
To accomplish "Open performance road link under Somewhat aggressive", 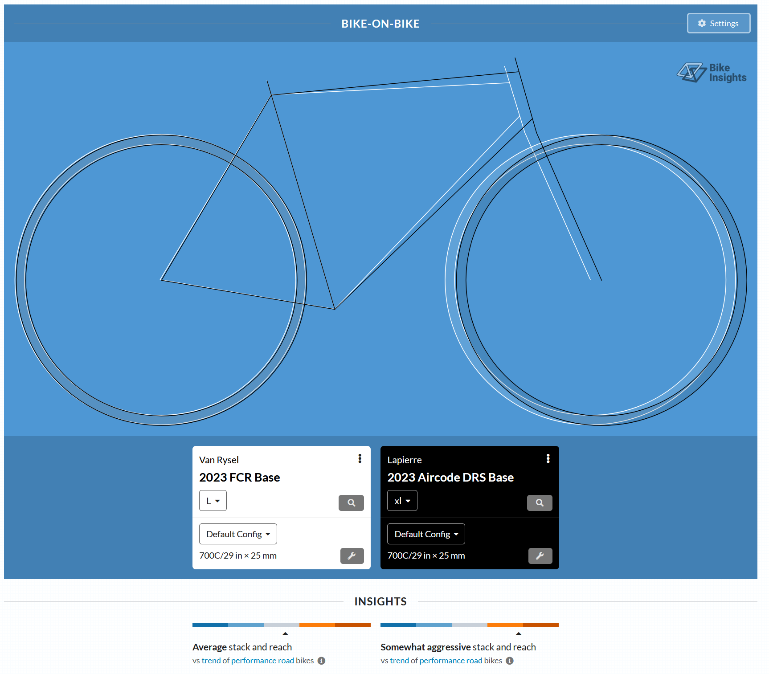I will (x=450, y=661).
